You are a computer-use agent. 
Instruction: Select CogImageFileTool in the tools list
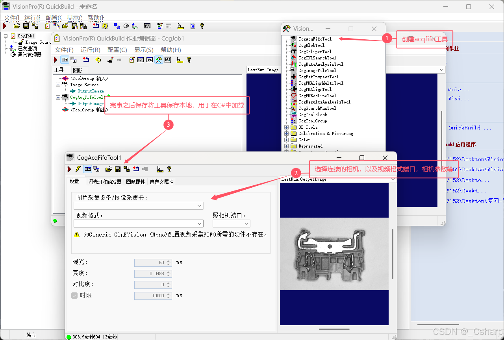coord(317,70)
